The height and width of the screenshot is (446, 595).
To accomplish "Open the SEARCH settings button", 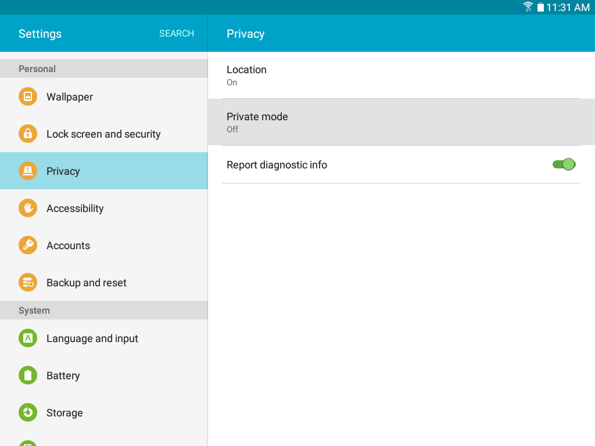I will [x=177, y=33].
